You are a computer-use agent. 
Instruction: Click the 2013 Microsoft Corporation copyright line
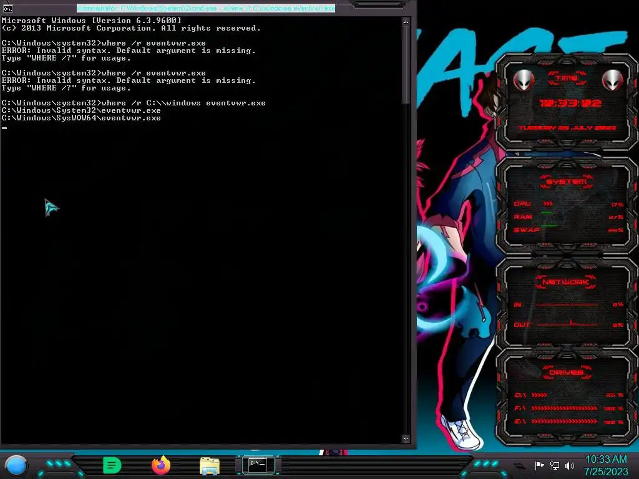point(131,28)
